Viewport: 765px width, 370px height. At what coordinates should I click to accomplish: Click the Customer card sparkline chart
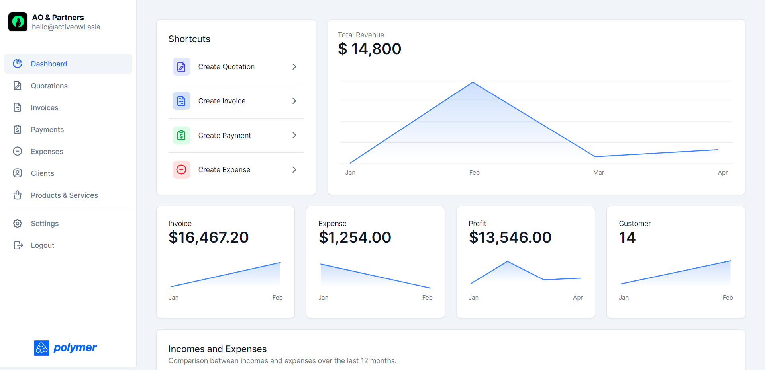click(x=676, y=273)
